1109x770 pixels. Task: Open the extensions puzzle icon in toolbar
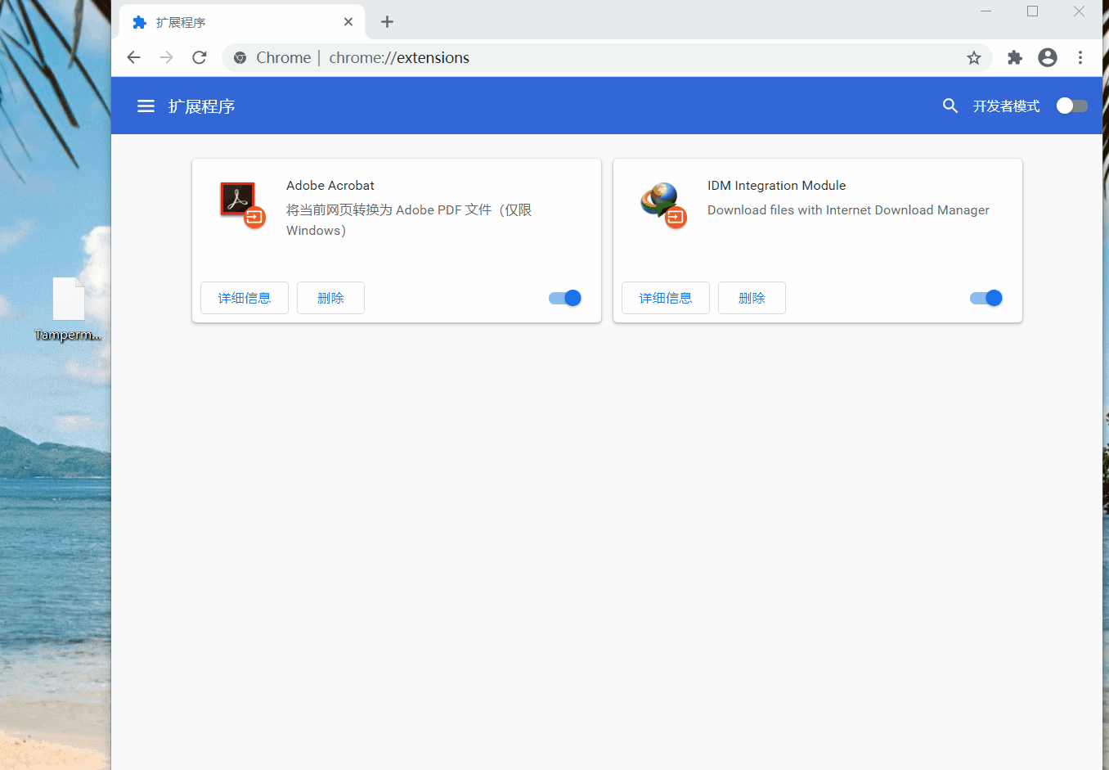tap(1015, 57)
